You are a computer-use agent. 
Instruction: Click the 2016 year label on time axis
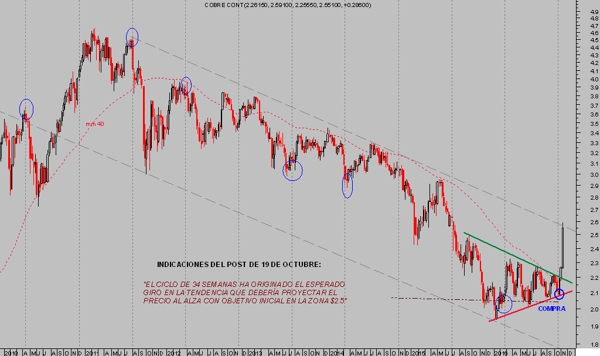tap(500, 353)
